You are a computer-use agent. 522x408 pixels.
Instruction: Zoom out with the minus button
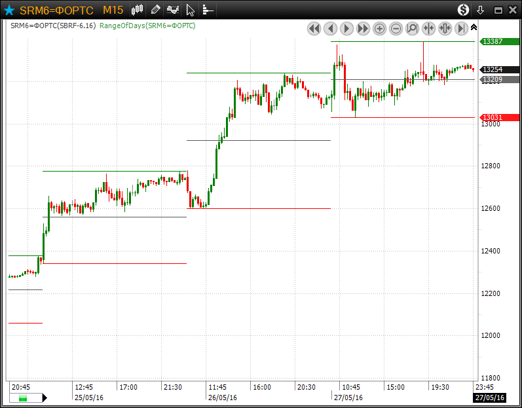pos(396,28)
